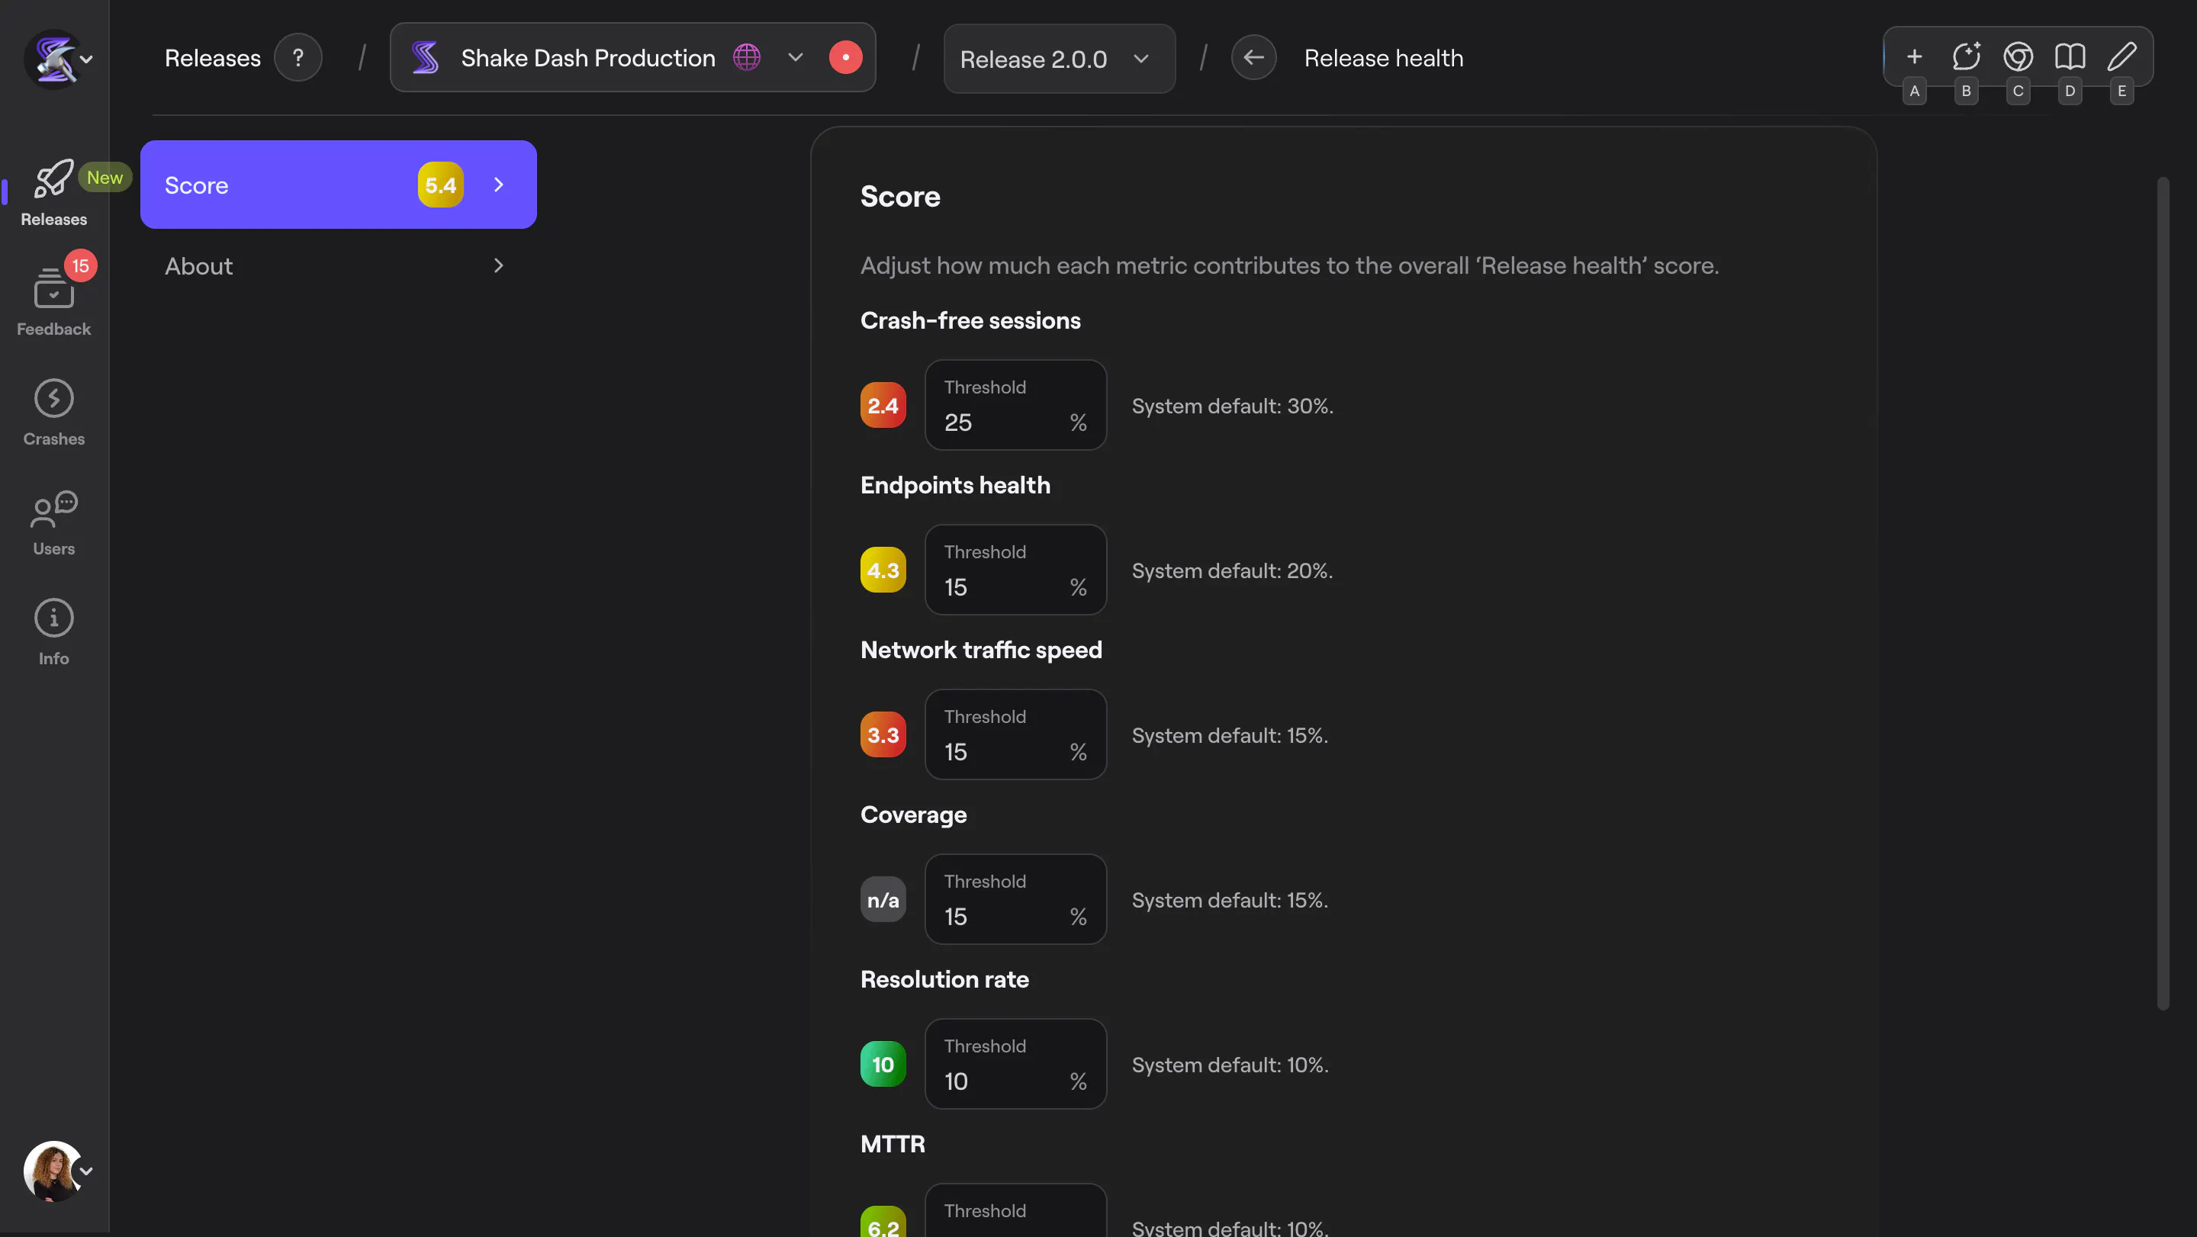2197x1237 pixels.
Task: Click the Chrome icon labeled C
Action: (2018, 57)
